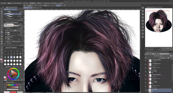Open the 編集(E) menu

10,3
